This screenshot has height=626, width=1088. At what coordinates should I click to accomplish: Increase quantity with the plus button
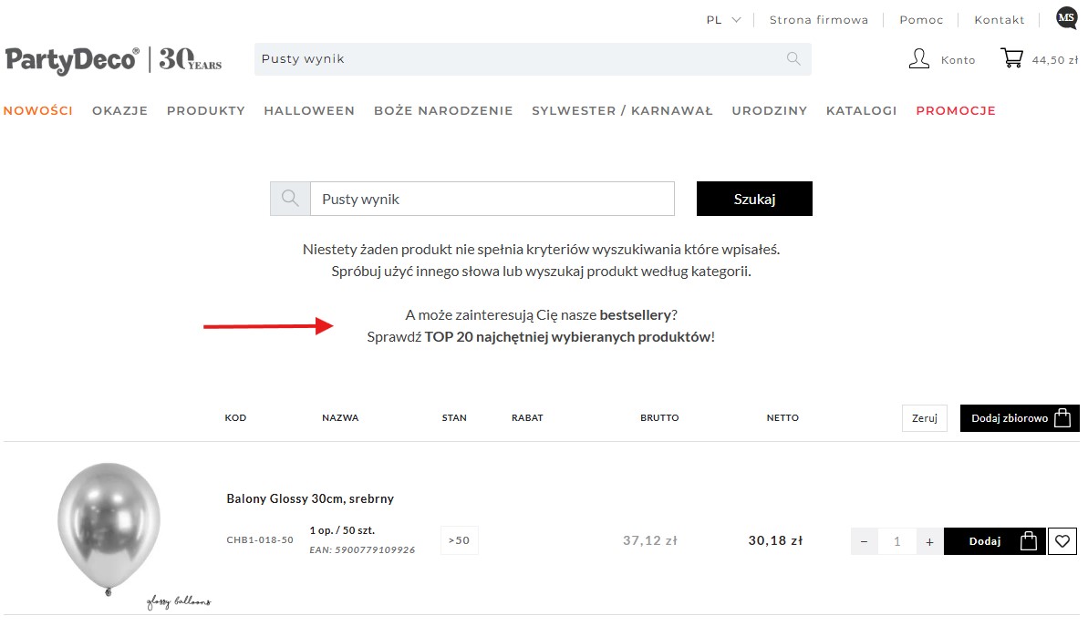point(929,541)
